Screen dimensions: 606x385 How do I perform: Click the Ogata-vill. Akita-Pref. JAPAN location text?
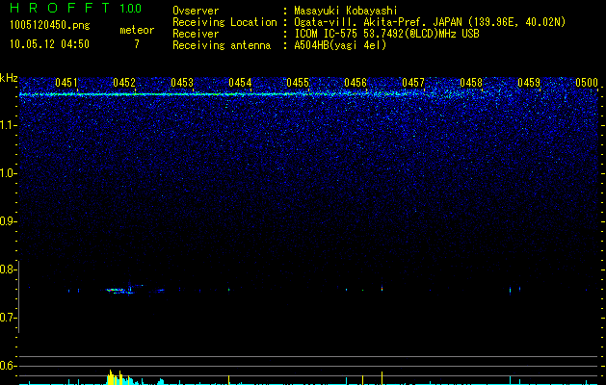click(x=430, y=22)
